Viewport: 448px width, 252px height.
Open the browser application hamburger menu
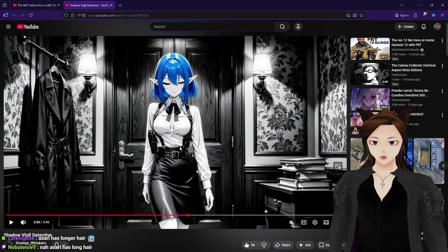point(442,15)
